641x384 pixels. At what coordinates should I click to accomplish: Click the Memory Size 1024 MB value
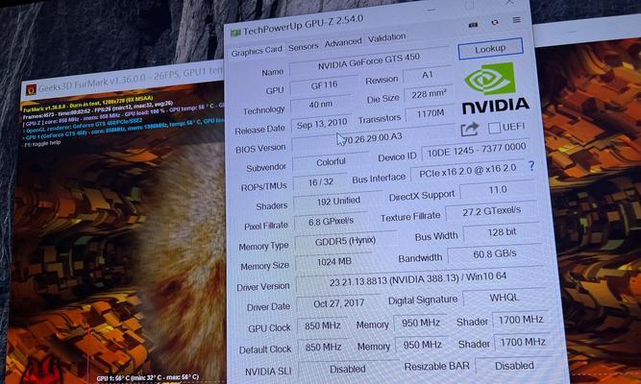coord(334,262)
